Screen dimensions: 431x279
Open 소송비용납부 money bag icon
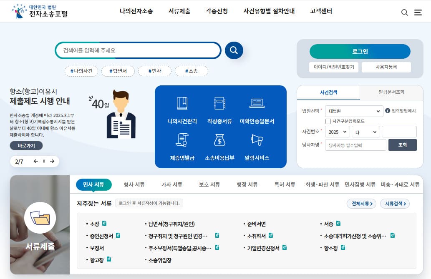(x=221, y=144)
